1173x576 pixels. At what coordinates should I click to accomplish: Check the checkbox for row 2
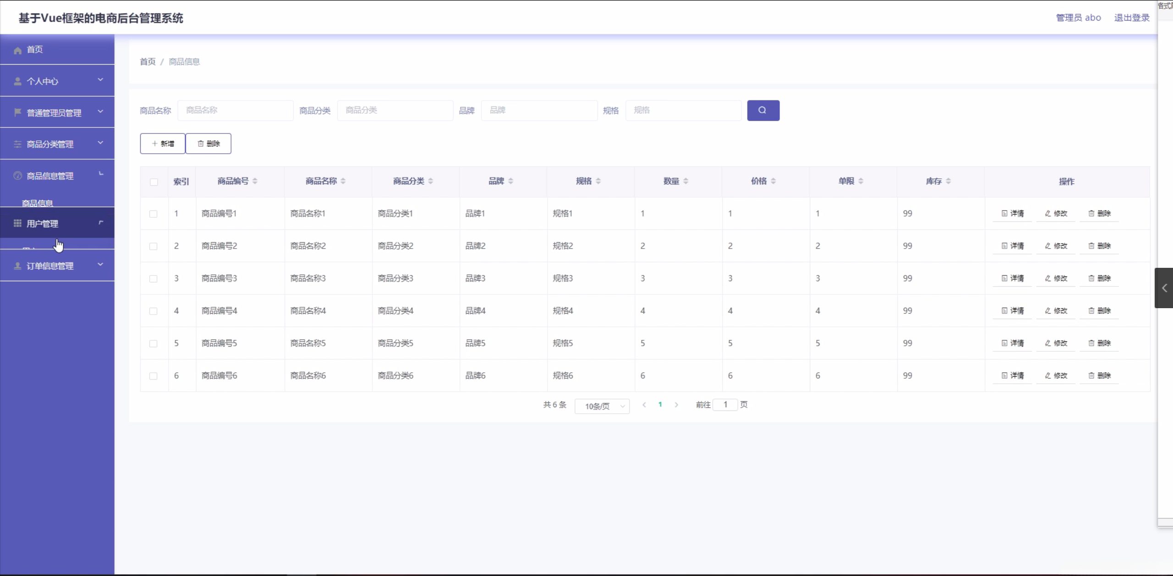coord(154,246)
